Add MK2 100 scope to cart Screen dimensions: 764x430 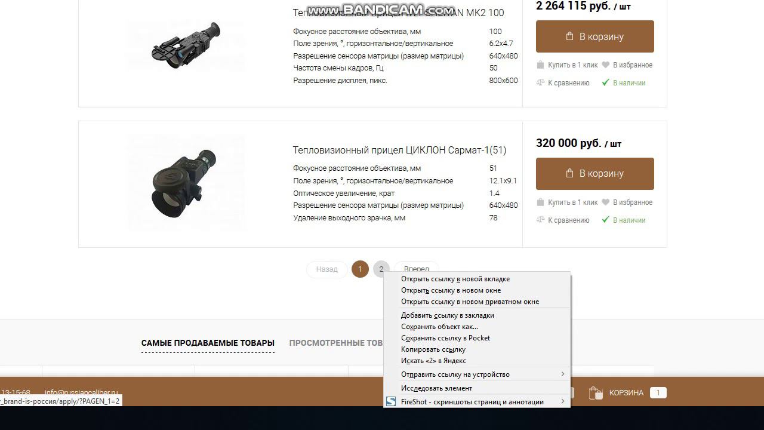coord(595,36)
